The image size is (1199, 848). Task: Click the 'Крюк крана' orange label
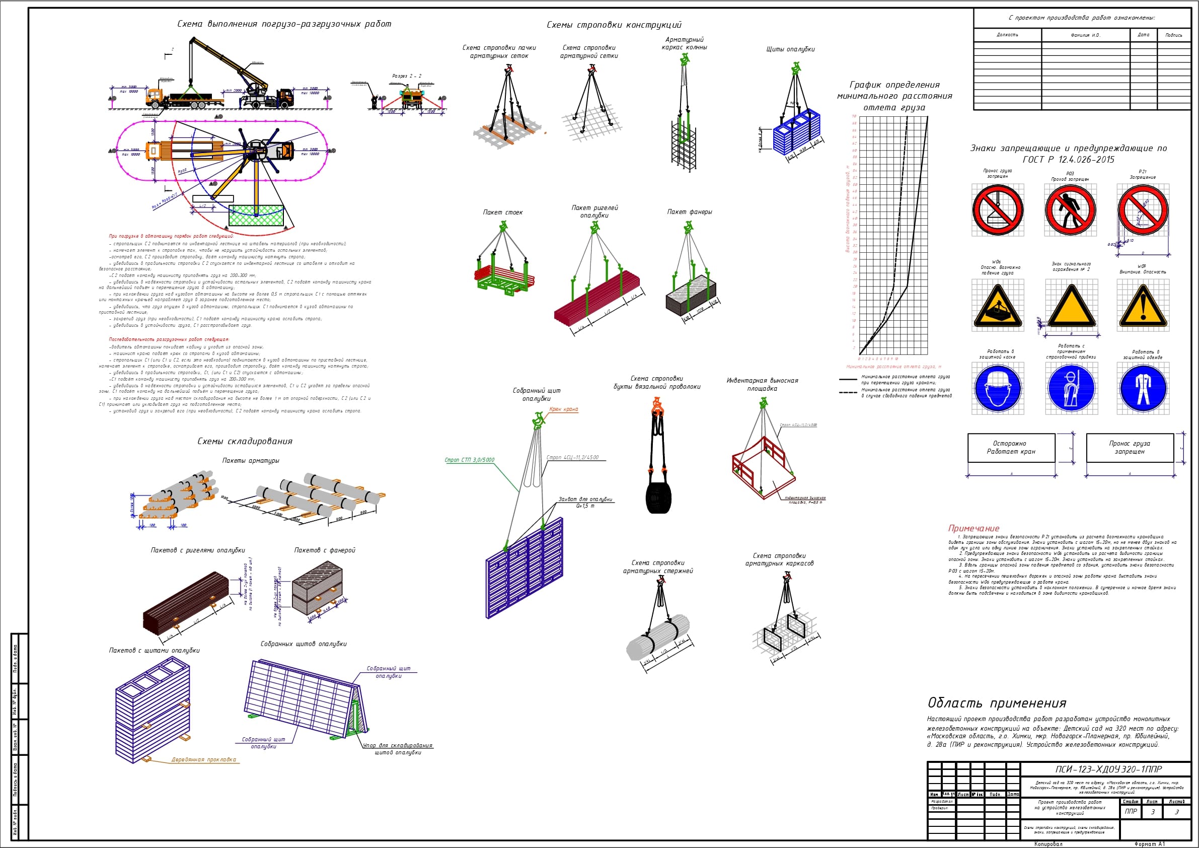(563, 409)
